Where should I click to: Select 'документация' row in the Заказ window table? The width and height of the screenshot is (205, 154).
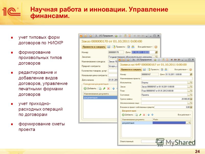100,98
